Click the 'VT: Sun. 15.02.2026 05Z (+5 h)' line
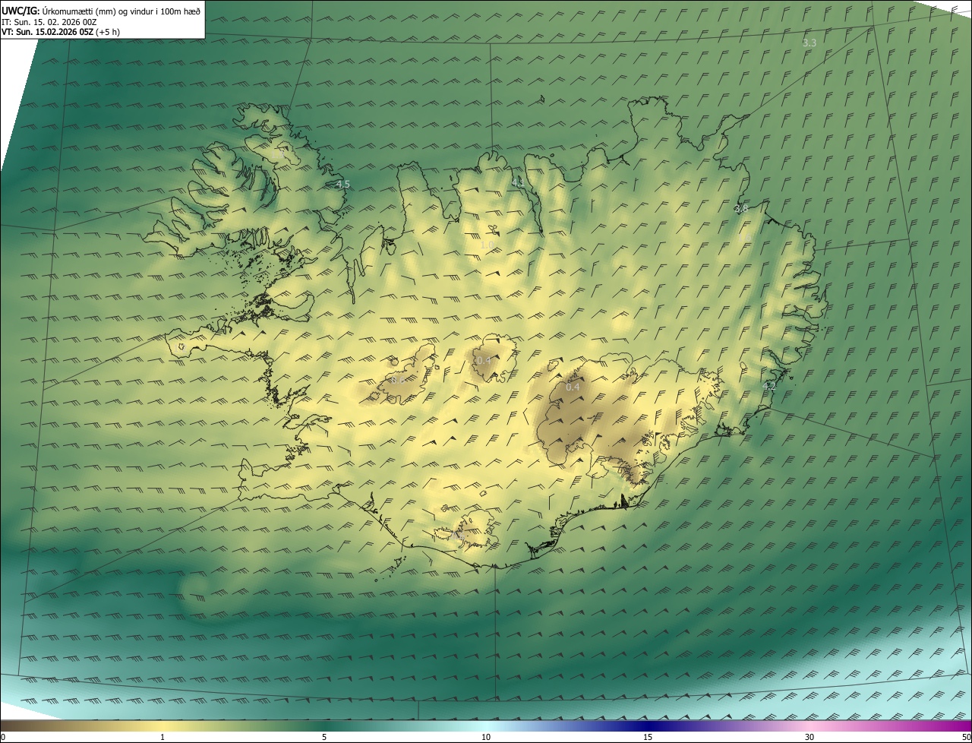The image size is (972, 743). pos(61,32)
